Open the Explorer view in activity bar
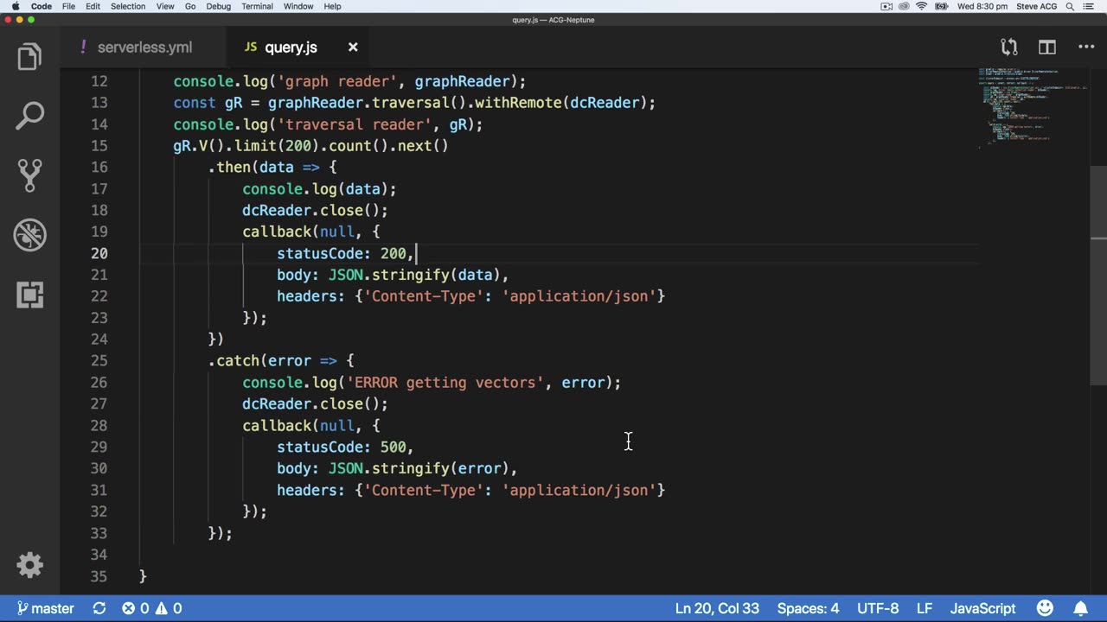Viewport: 1107px width, 622px height. point(29,57)
